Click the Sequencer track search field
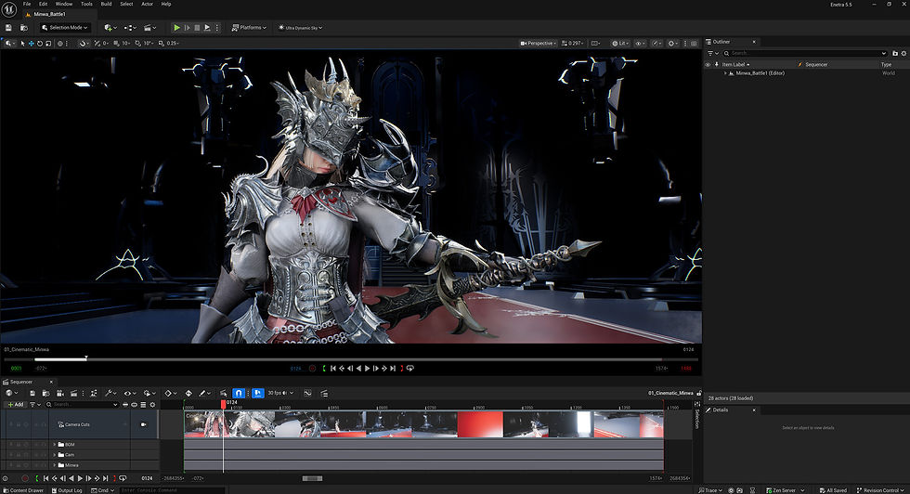 [82, 405]
